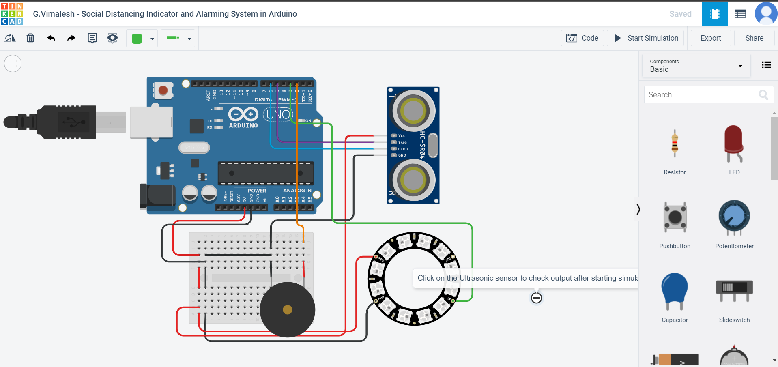Select the rotate tool in toolbar
Image resolution: width=778 pixels, height=367 pixels.
pyautogui.click(x=10, y=38)
